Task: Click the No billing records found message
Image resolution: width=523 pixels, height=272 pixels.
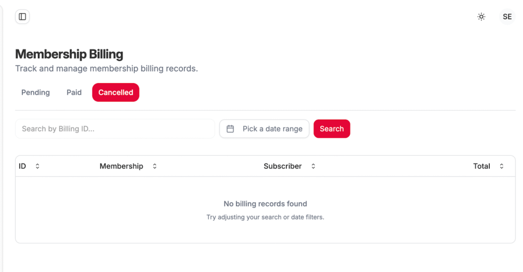Action: (265, 204)
